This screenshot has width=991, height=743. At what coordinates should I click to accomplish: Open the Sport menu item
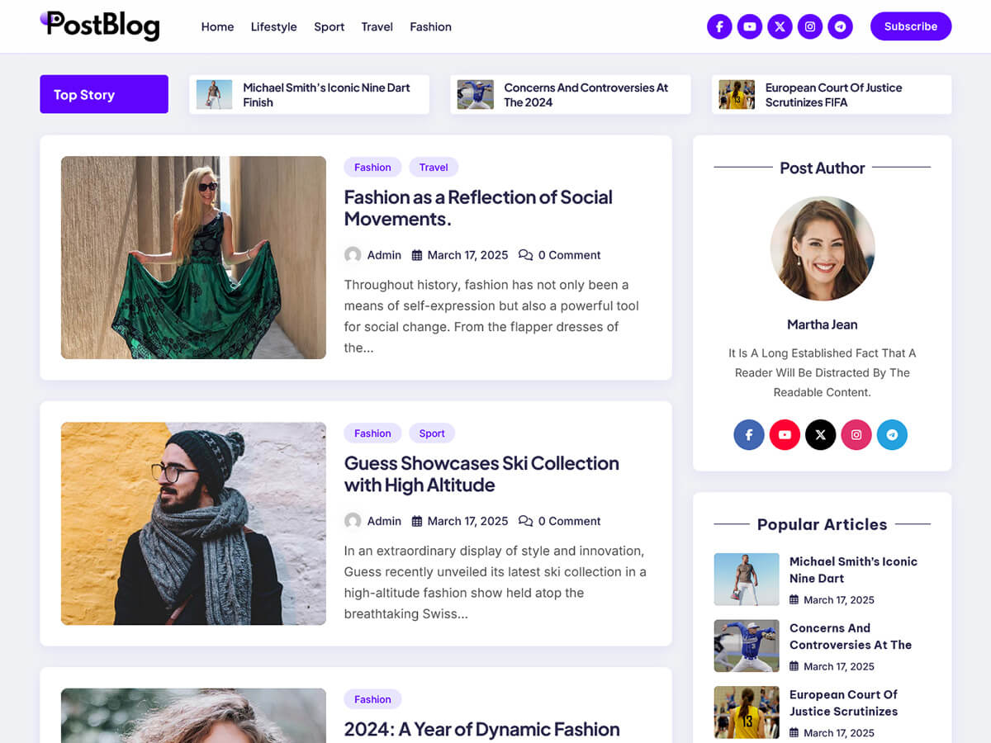[x=329, y=26]
